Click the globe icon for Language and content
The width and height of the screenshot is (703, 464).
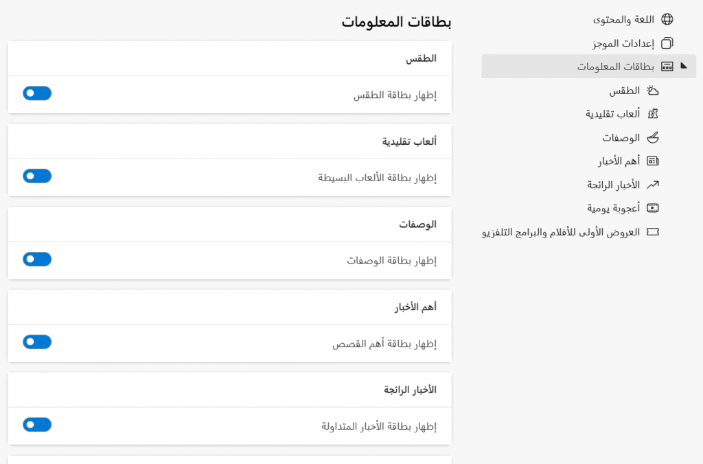tap(667, 19)
